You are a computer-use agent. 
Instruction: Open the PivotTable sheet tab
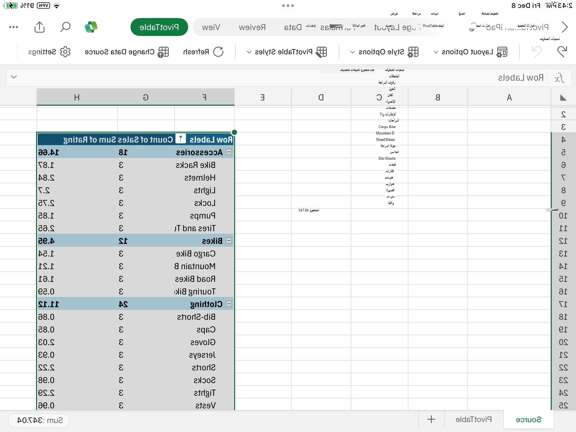click(474, 419)
